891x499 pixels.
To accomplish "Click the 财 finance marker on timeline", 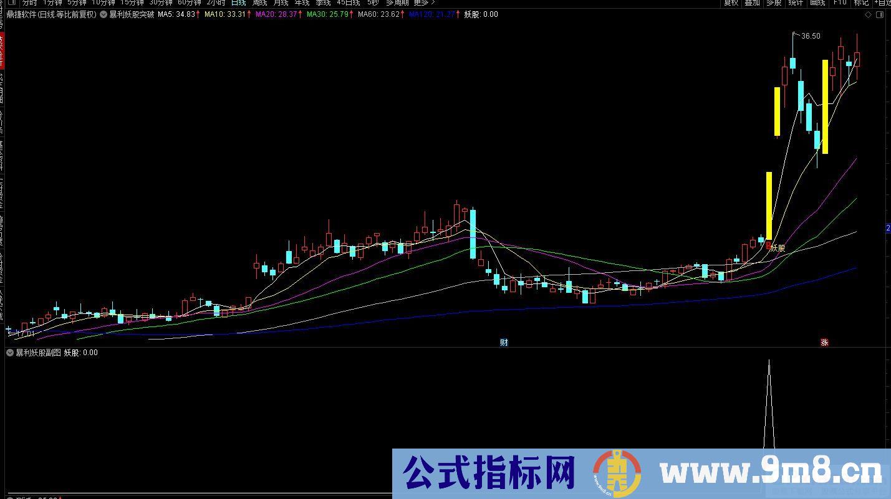I will [x=504, y=342].
